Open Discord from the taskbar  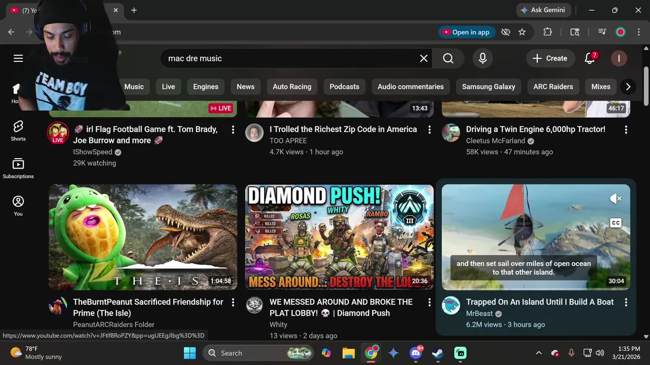coord(416,353)
